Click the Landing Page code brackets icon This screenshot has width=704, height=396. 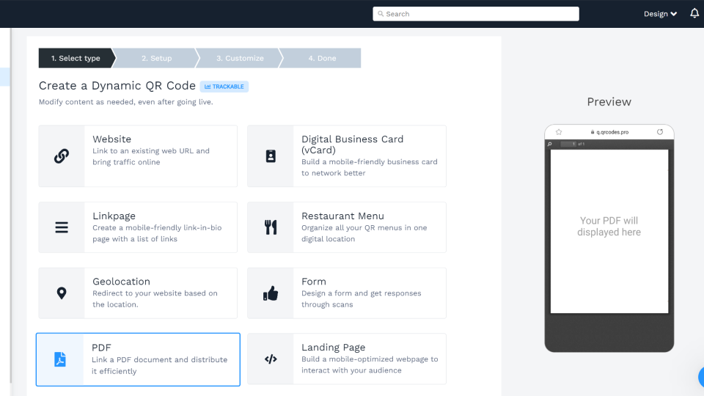(271, 359)
